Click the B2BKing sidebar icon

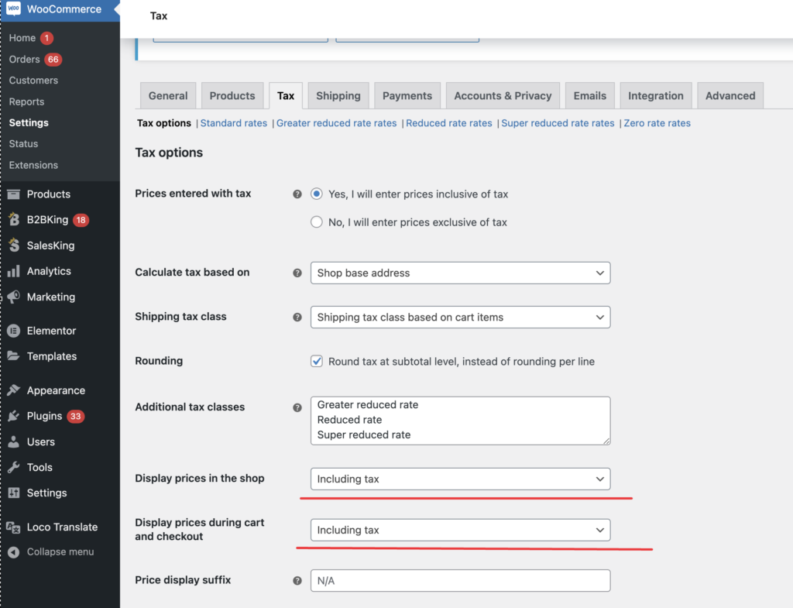[x=14, y=219]
